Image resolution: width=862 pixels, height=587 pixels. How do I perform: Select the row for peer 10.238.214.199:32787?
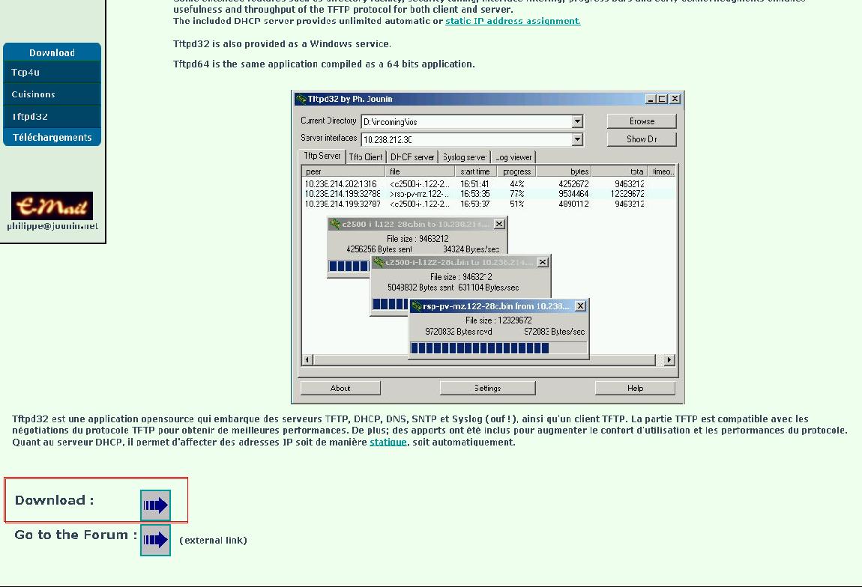click(x=488, y=204)
